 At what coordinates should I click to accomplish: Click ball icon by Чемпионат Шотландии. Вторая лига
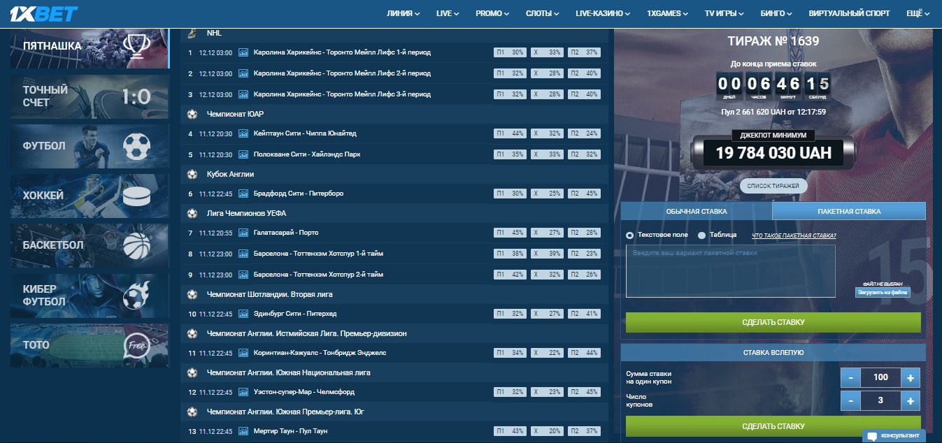pyautogui.click(x=192, y=294)
